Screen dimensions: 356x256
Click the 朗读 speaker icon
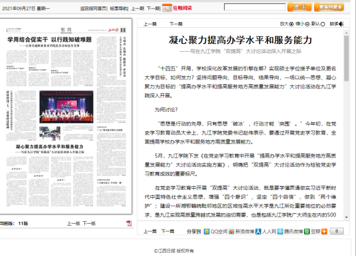pyautogui.click(x=341, y=24)
